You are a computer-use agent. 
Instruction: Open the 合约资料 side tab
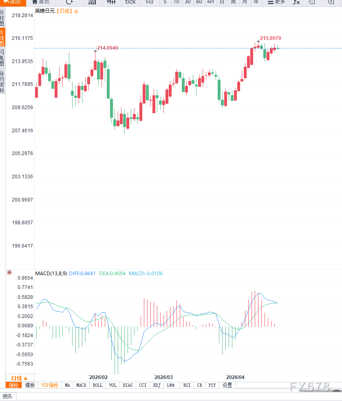point(2,82)
